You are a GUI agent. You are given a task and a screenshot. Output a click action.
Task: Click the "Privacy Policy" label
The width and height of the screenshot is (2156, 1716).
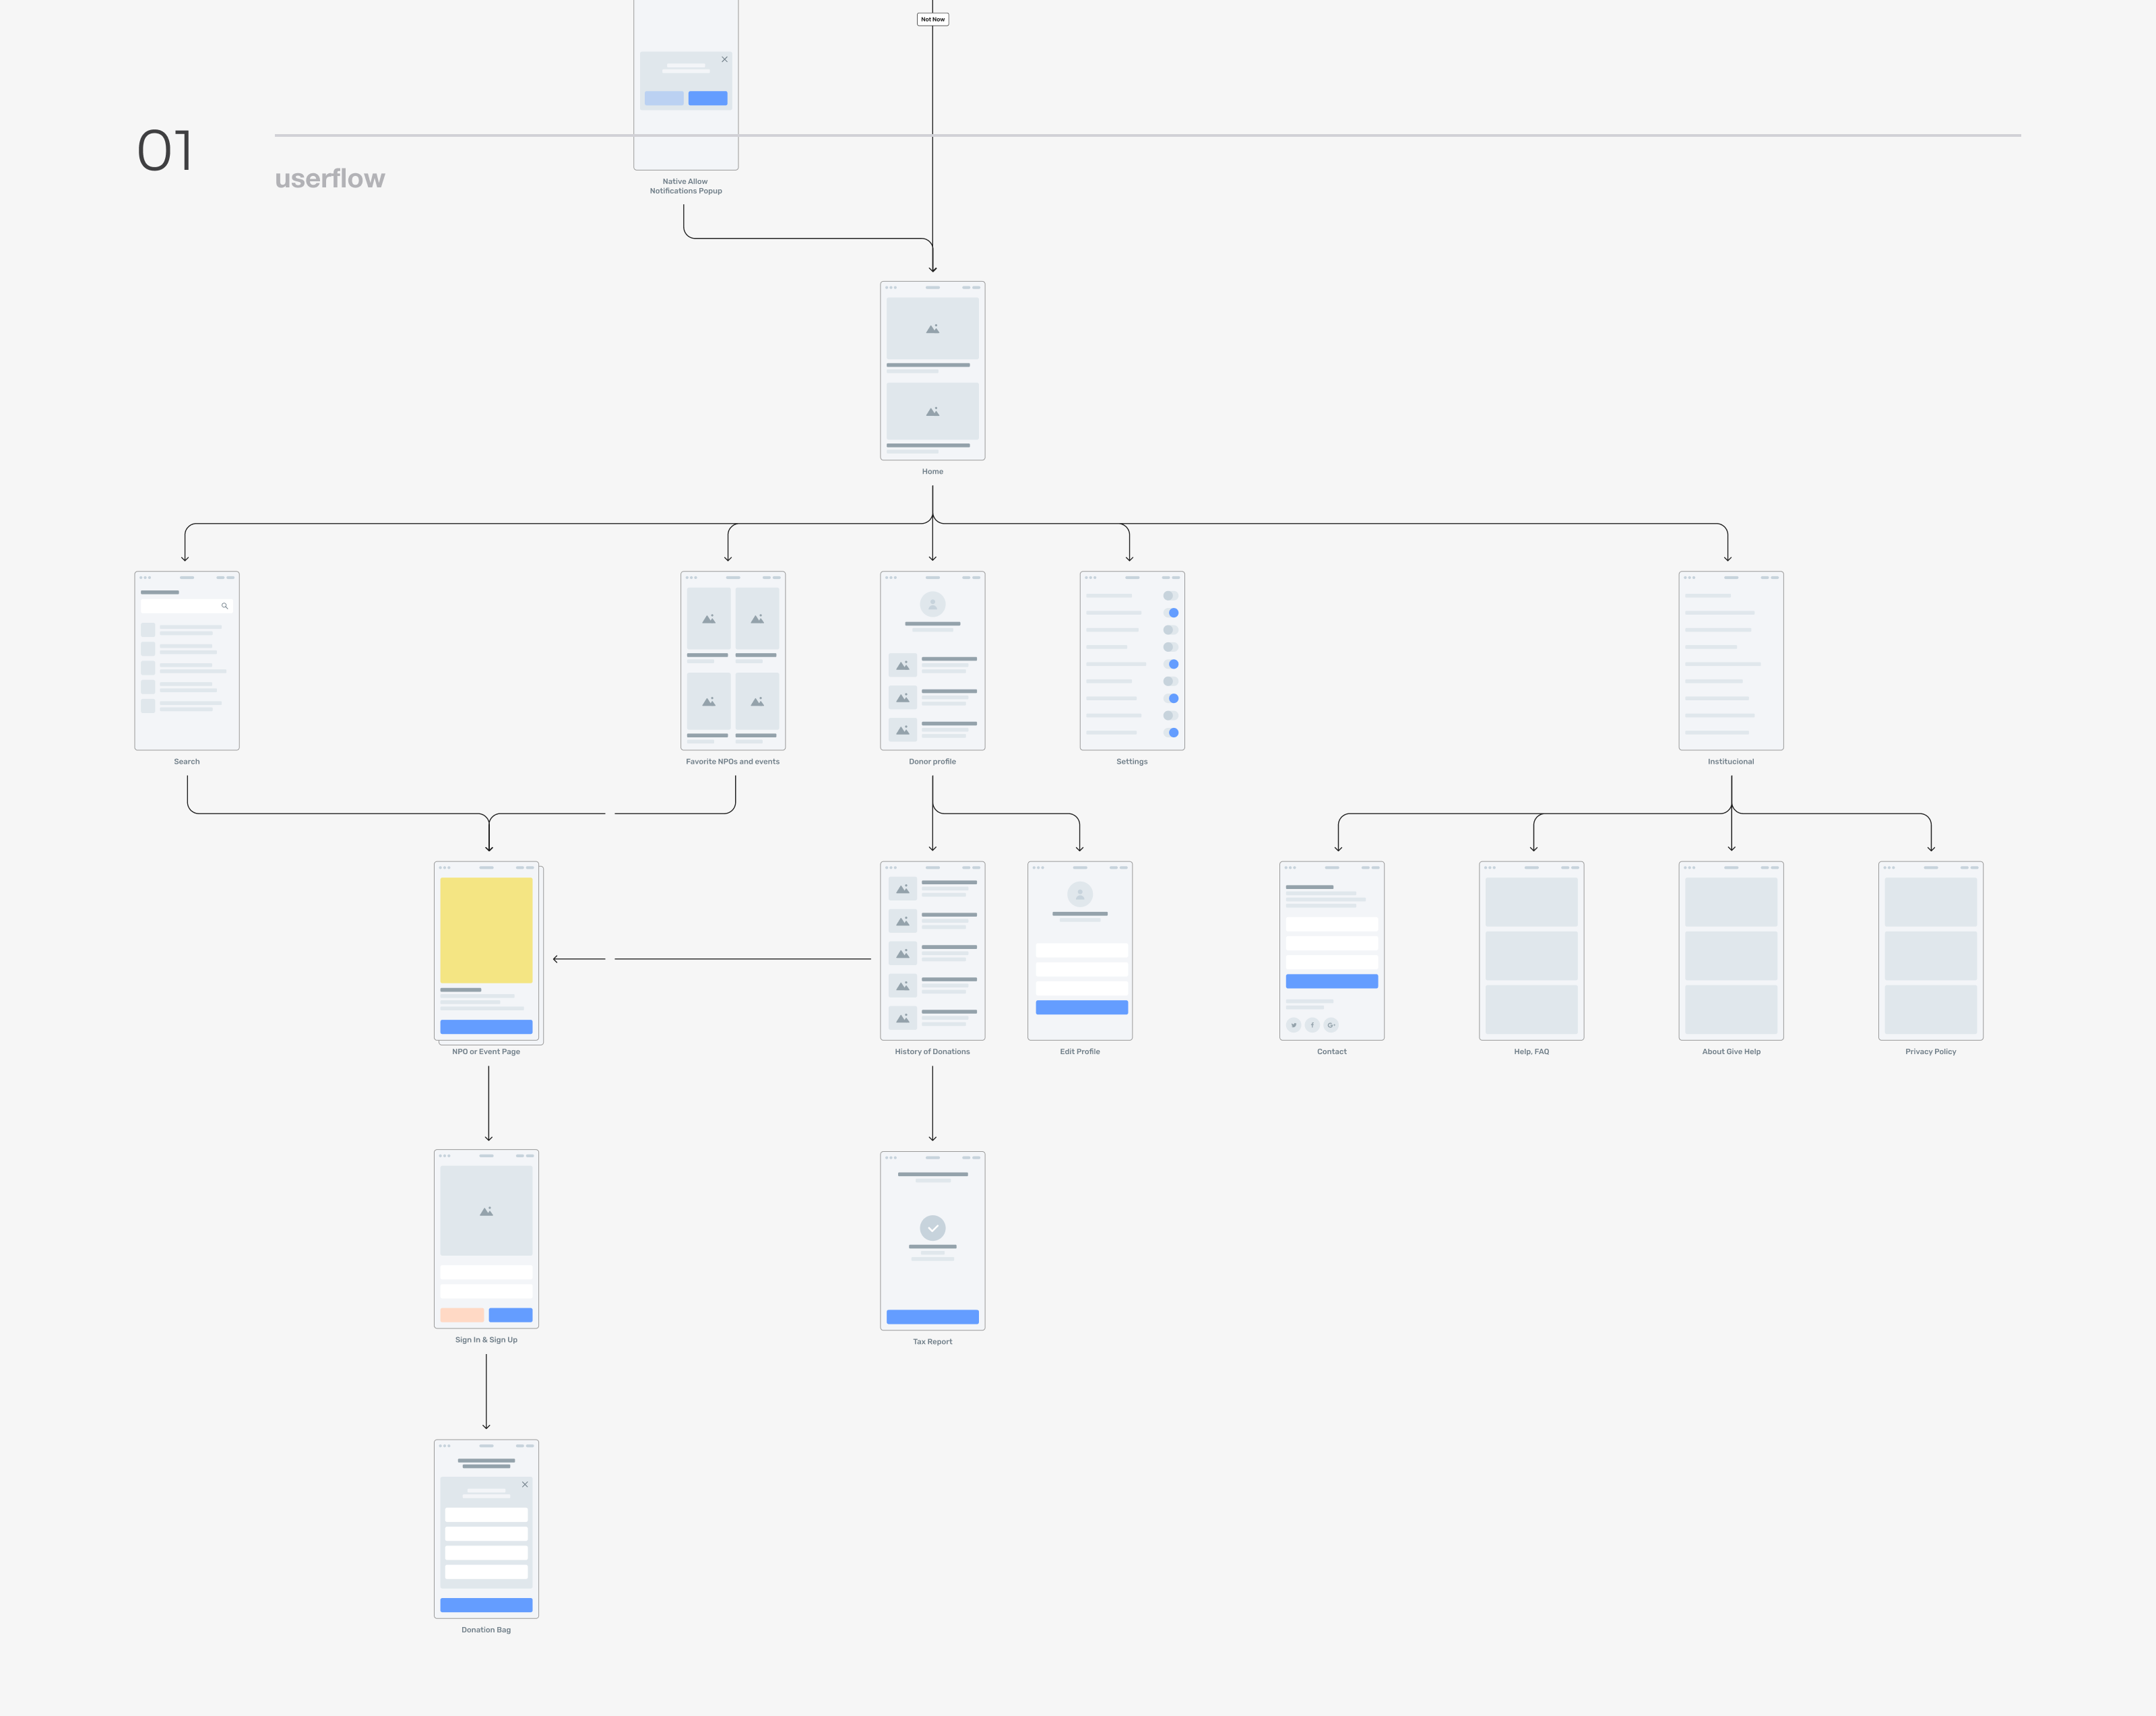[1930, 1051]
